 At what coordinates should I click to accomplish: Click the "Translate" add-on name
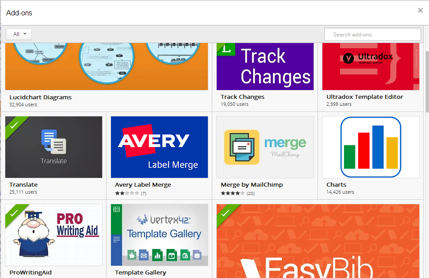click(x=23, y=185)
